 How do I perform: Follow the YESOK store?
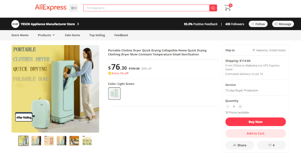(258, 24)
